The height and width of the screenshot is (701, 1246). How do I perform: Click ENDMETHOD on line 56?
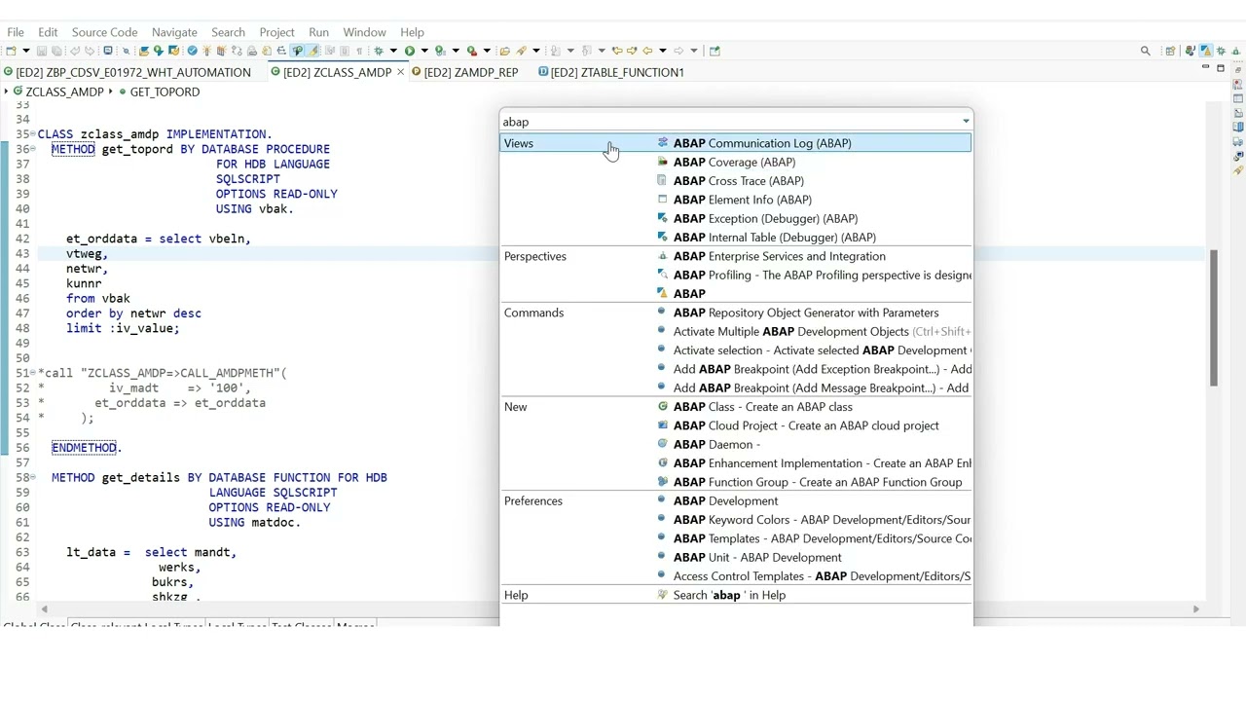click(85, 448)
